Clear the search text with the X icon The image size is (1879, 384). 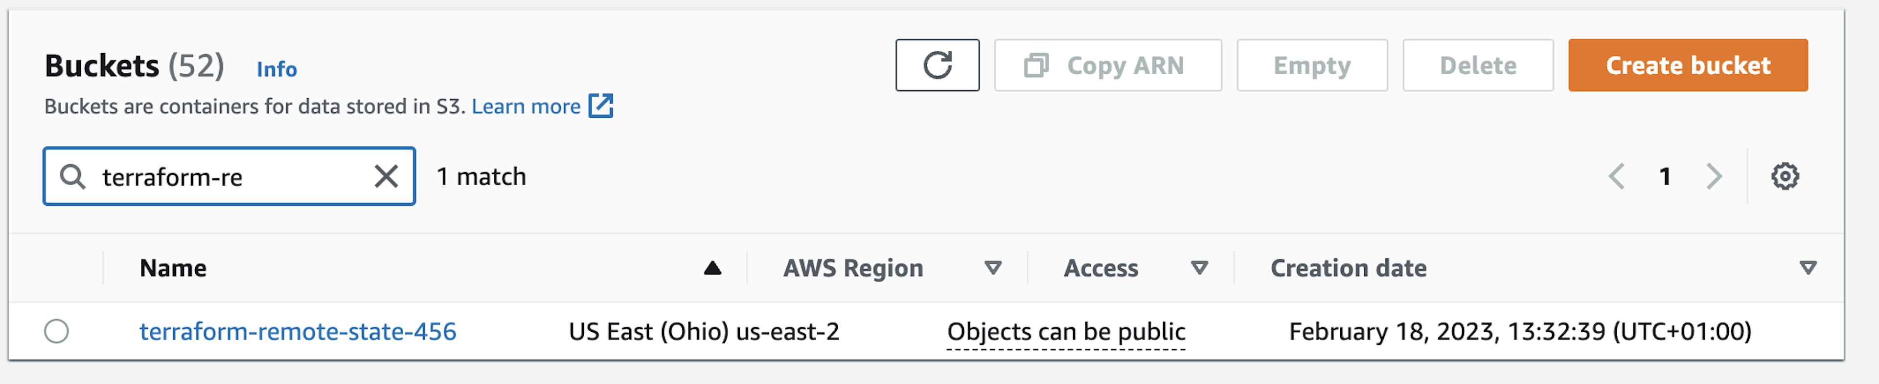pyautogui.click(x=386, y=176)
